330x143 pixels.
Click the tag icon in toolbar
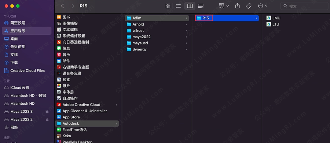point(248,6)
